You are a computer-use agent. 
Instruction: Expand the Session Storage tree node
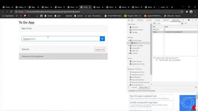click(x=129, y=46)
